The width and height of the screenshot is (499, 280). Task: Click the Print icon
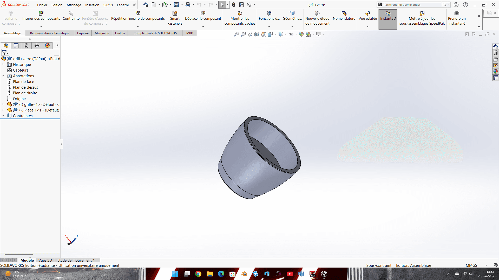[188, 5]
